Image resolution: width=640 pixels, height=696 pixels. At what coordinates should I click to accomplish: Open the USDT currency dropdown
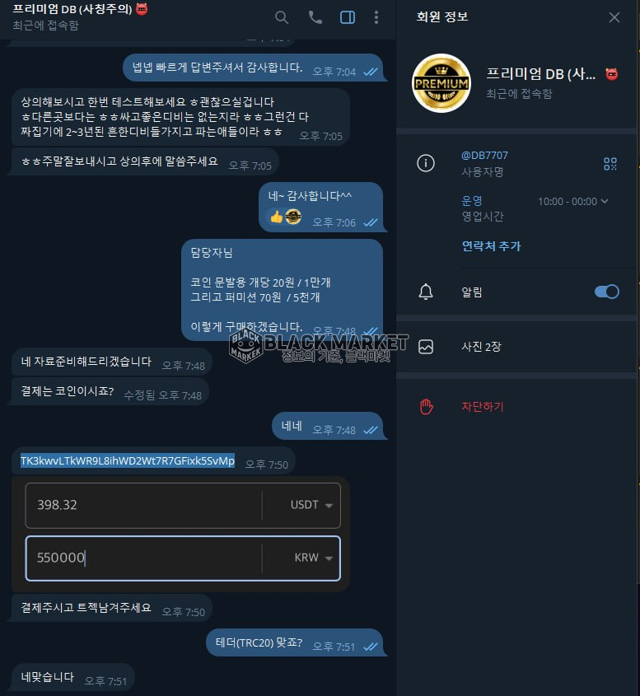click(311, 505)
